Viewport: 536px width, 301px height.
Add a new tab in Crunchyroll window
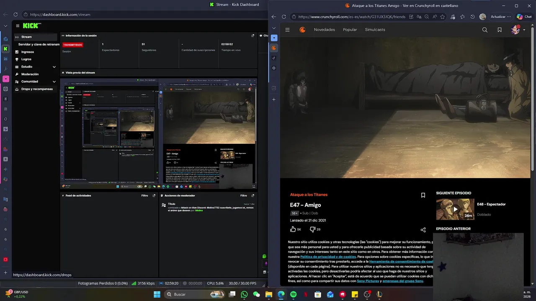point(274,99)
